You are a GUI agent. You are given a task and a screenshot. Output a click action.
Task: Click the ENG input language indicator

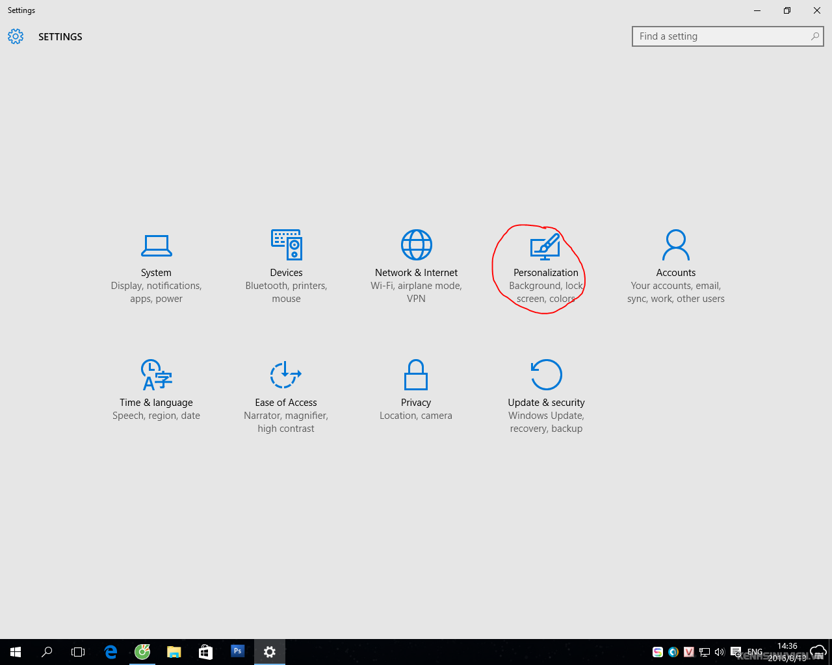click(x=755, y=652)
